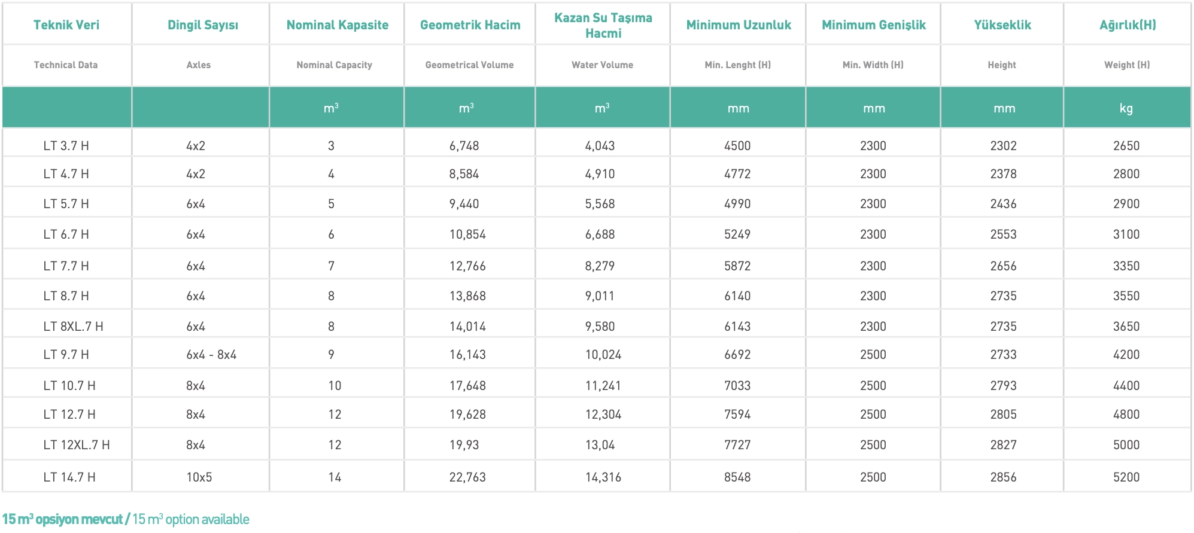The image size is (1194, 533).
Task: Select the Dingil Sayısı header cell
Action: [202, 25]
